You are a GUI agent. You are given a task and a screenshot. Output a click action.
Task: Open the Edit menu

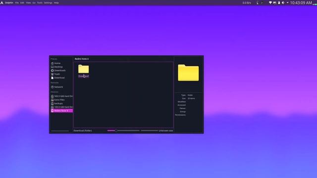tap(22, 3)
